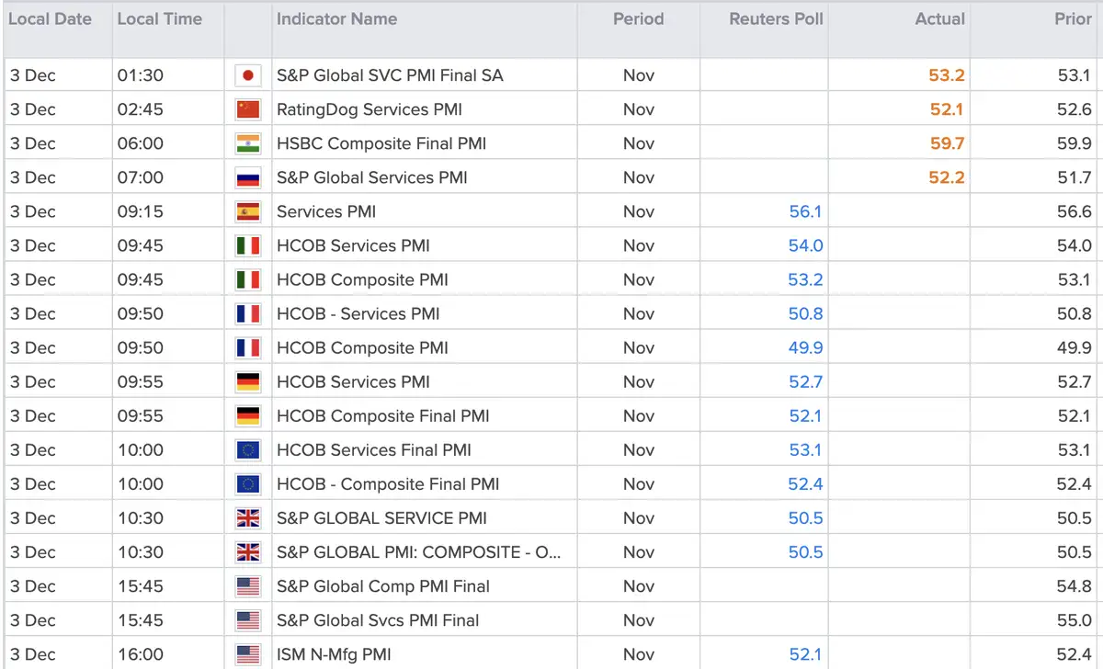Open S&P Global Services PMI indicator
Image resolution: width=1103 pixels, height=669 pixels.
pos(372,177)
